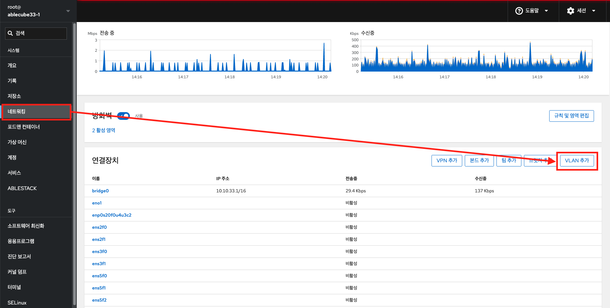The height and width of the screenshot is (308, 610).
Task: Toggle the firewall switch
Action: [x=123, y=116]
